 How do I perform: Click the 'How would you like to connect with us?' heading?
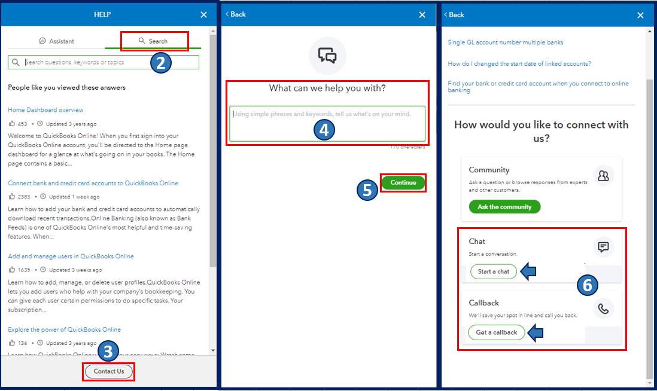click(x=542, y=132)
